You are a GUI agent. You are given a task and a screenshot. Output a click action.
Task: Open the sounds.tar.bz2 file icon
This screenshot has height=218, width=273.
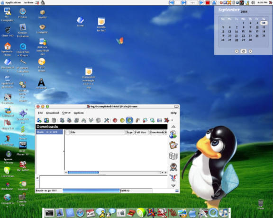point(101,25)
